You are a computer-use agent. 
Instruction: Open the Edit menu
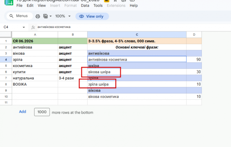tap(30, 6)
